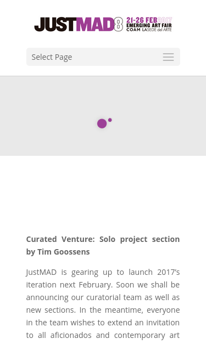Open the hamburger menu icon

pyautogui.click(x=168, y=57)
